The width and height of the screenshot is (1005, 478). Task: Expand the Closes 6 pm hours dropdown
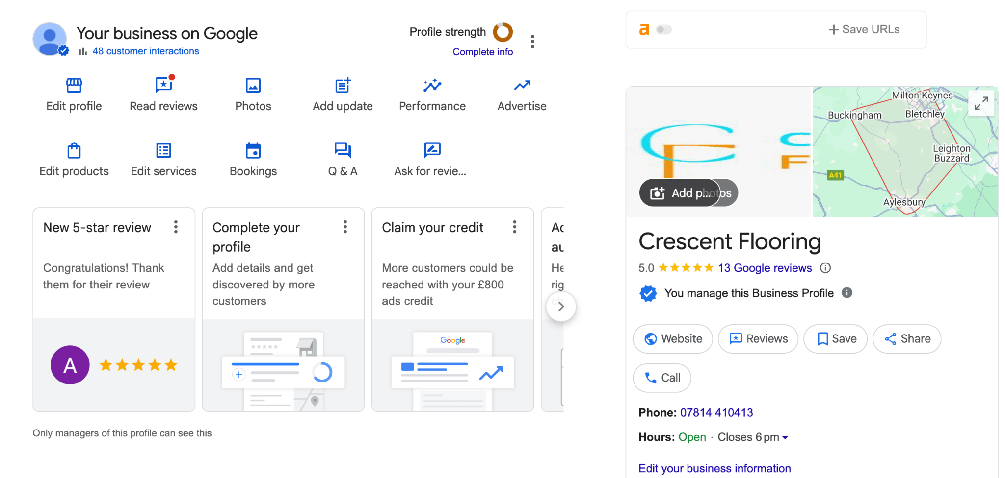click(x=785, y=437)
